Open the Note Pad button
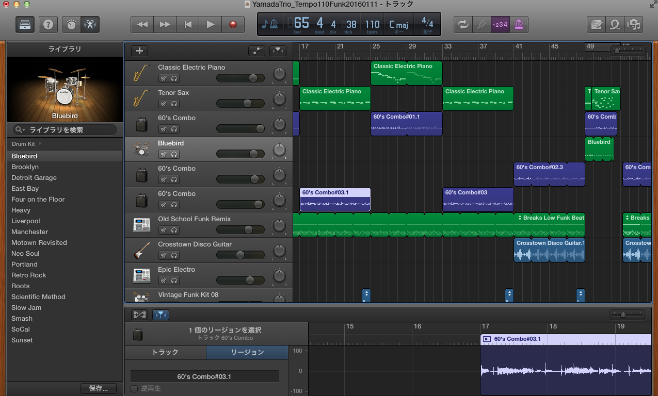 pyautogui.click(x=597, y=24)
